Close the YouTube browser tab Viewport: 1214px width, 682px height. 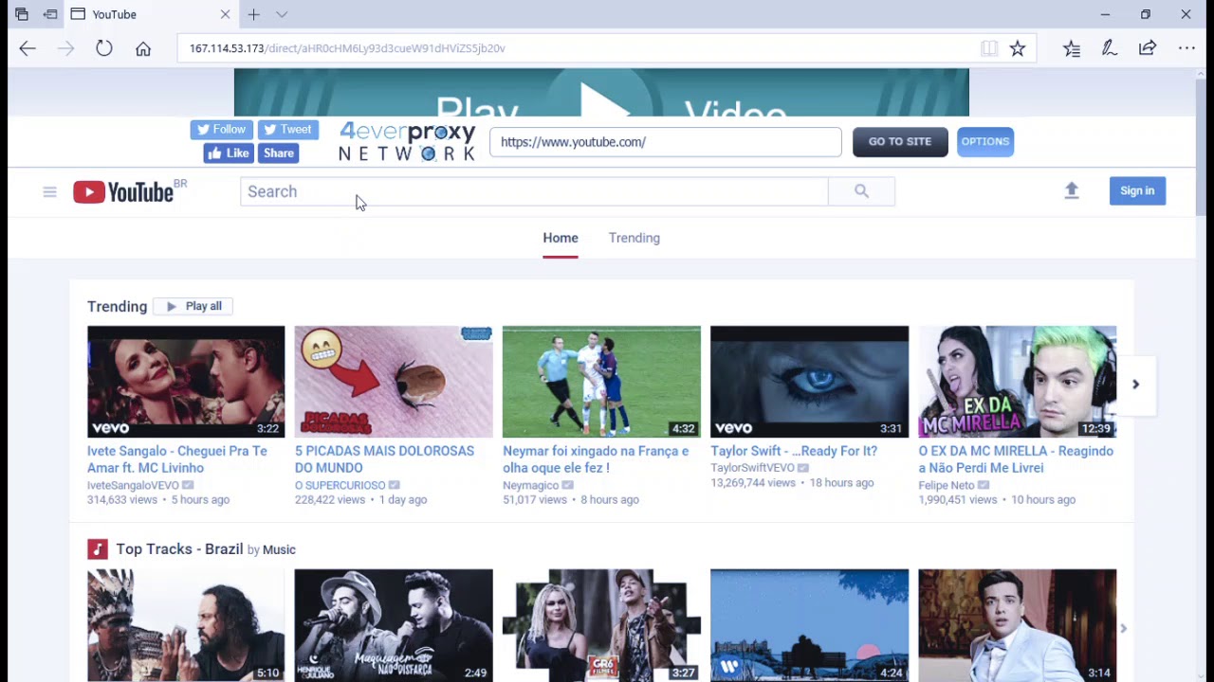(x=225, y=14)
